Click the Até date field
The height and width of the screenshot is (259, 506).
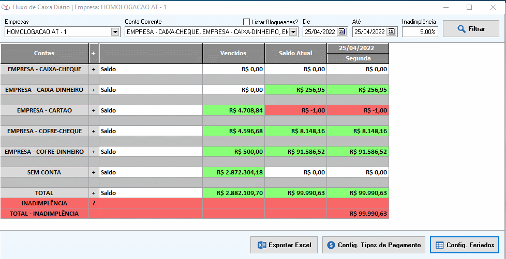click(x=369, y=31)
